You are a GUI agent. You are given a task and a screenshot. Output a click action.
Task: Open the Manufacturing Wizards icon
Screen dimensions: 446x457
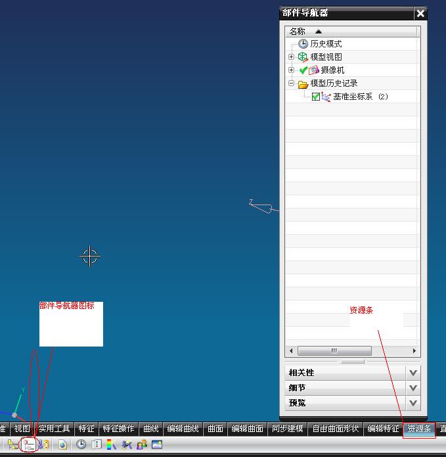point(127,445)
